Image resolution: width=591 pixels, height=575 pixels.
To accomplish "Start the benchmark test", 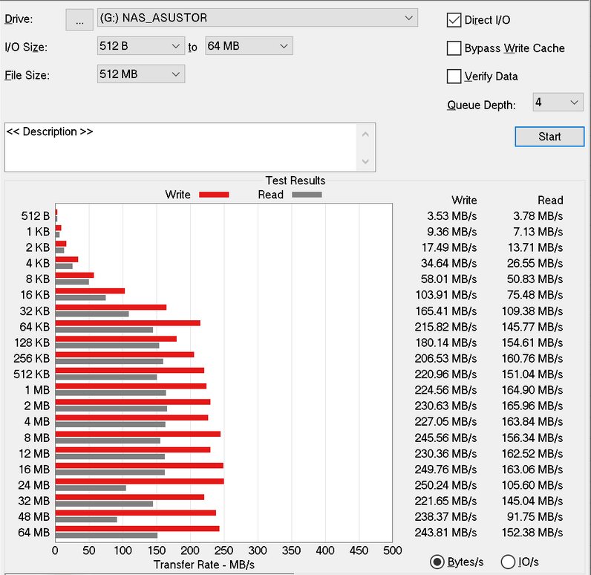I will (x=549, y=137).
